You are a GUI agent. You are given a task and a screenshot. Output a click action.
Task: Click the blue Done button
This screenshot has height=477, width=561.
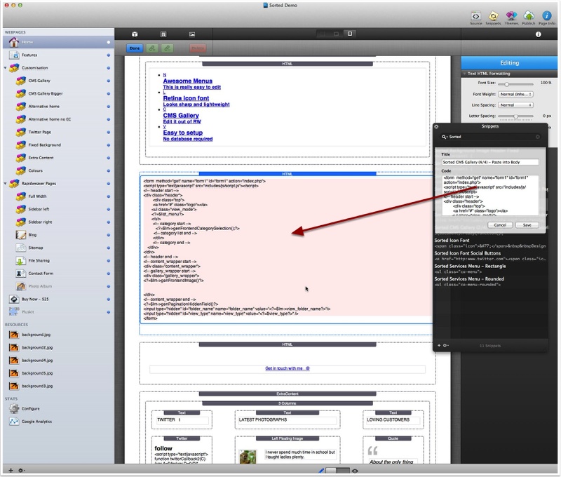[135, 48]
